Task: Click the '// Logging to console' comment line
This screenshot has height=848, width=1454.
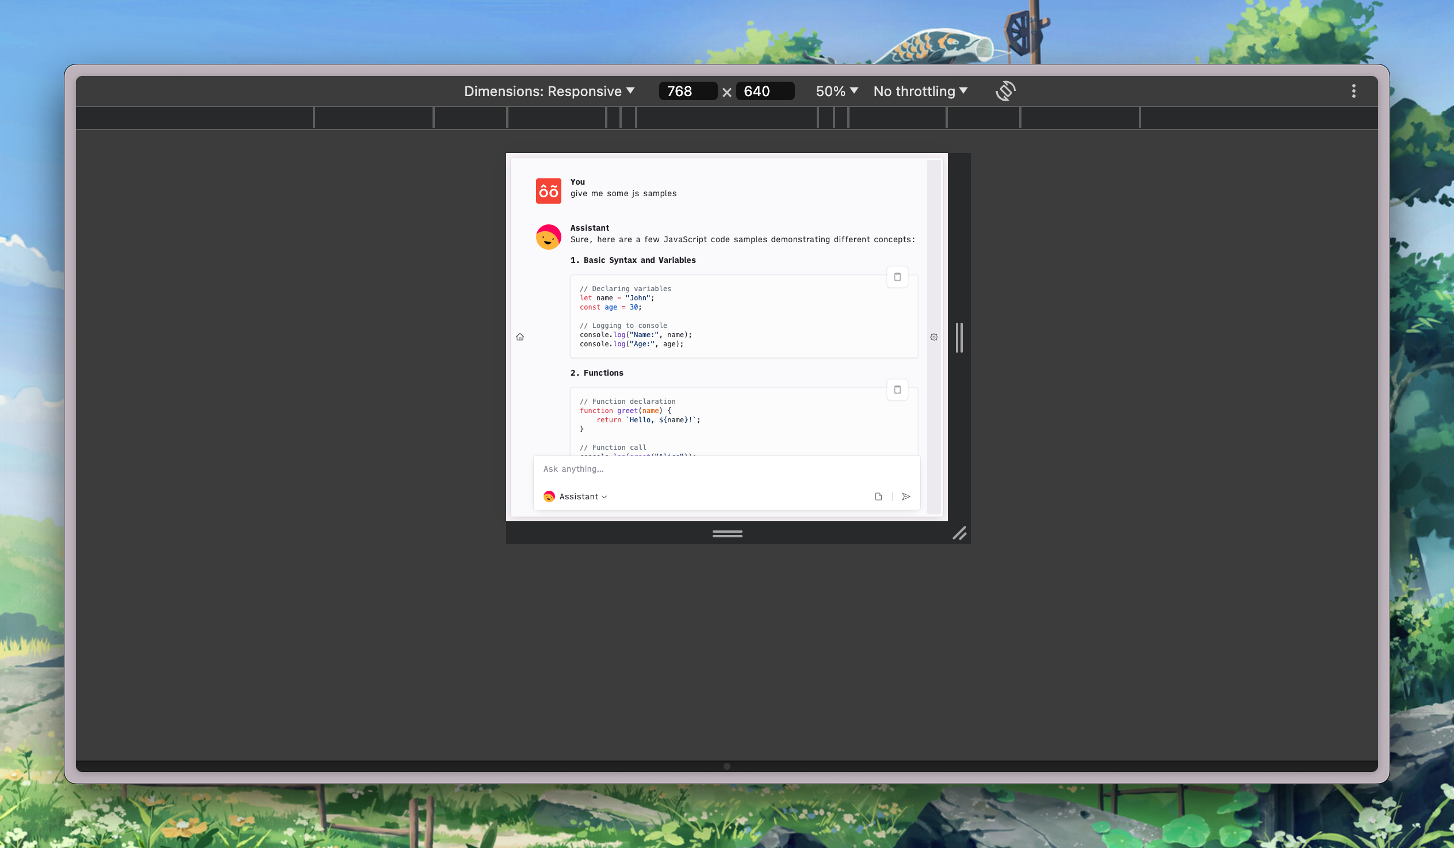Action: [623, 326]
